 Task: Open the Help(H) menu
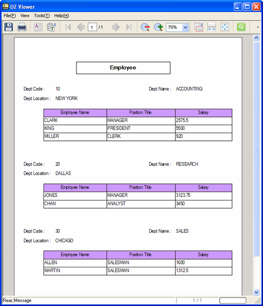pyautogui.click(x=62, y=16)
